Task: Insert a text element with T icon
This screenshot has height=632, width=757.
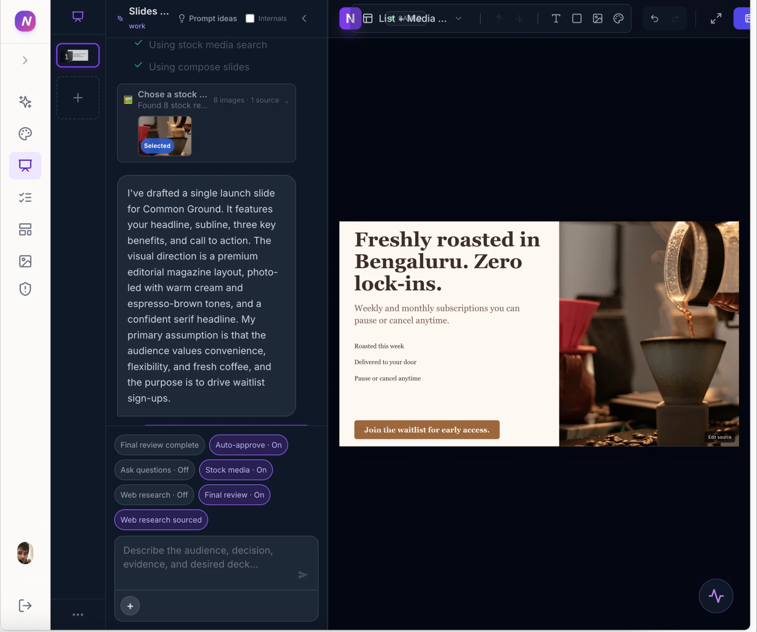Action: point(556,18)
